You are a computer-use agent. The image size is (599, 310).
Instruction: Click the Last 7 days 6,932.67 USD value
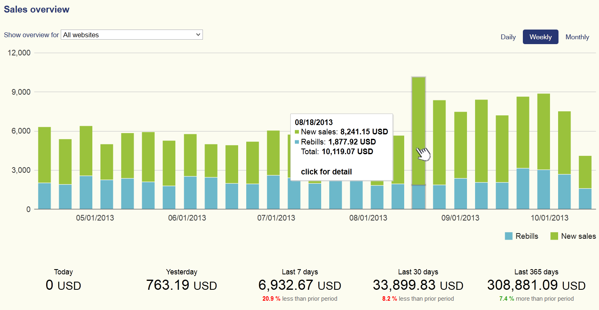(300, 285)
